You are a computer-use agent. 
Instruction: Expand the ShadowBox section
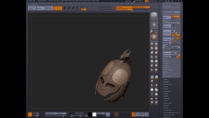click(x=167, y=61)
